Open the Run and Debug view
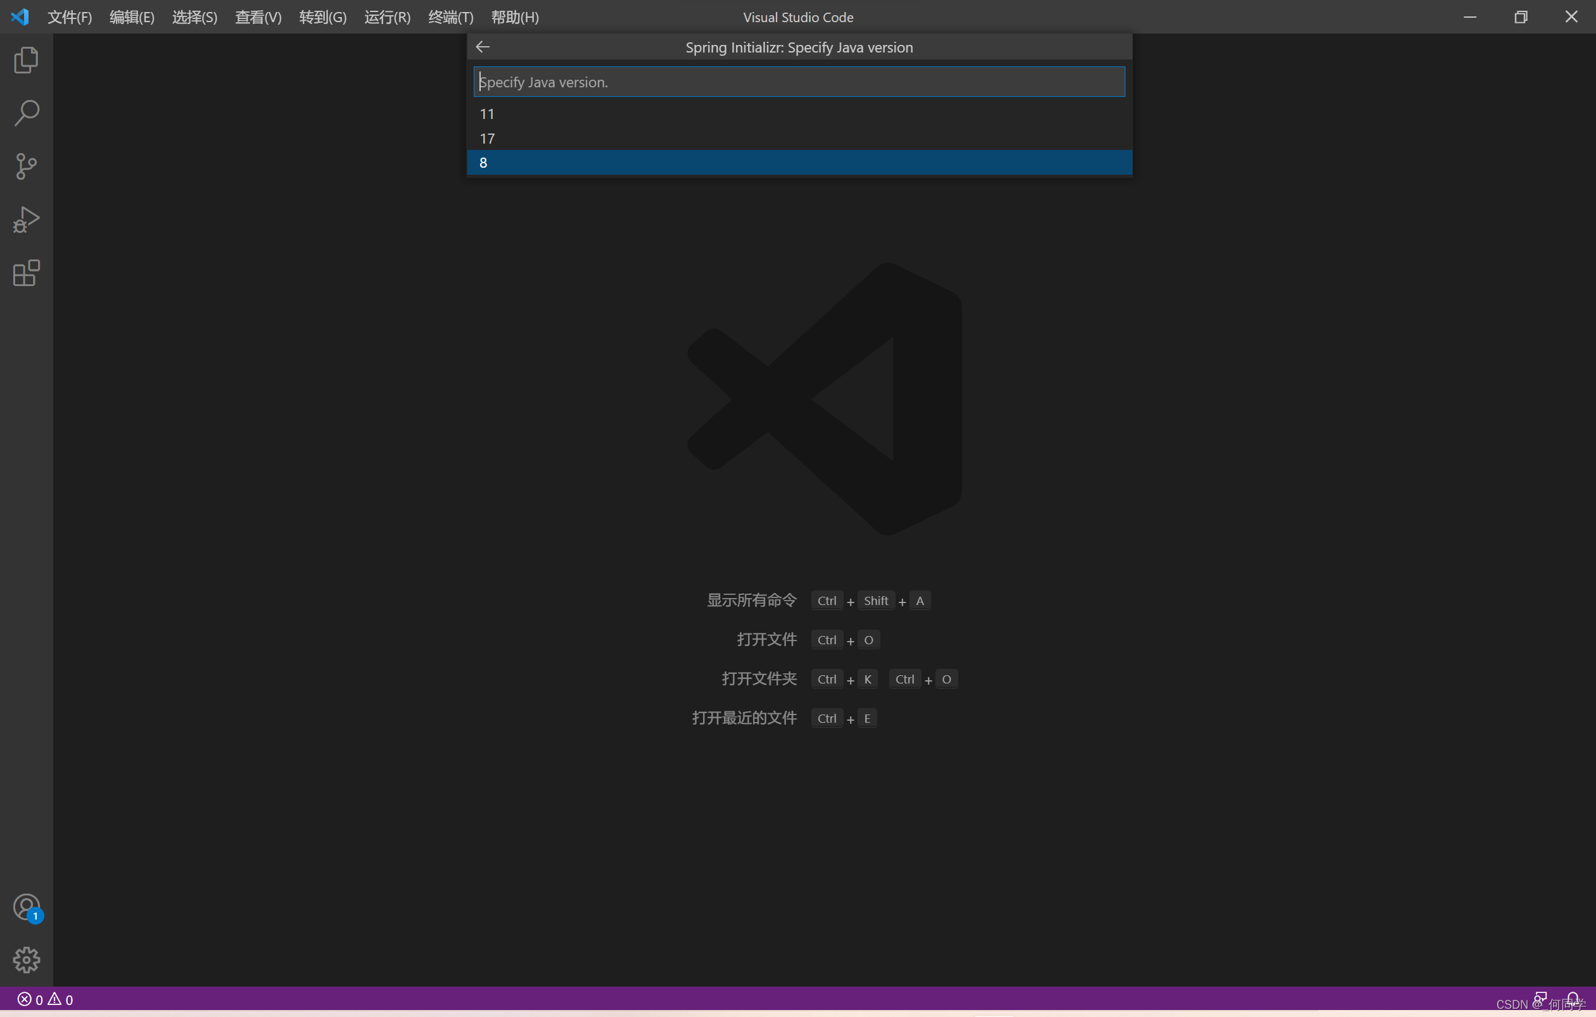The height and width of the screenshot is (1017, 1596). 26,219
